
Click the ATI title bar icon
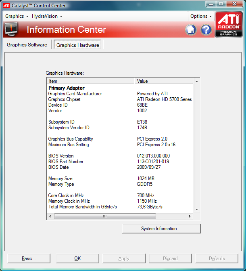[x=6, y=6]
